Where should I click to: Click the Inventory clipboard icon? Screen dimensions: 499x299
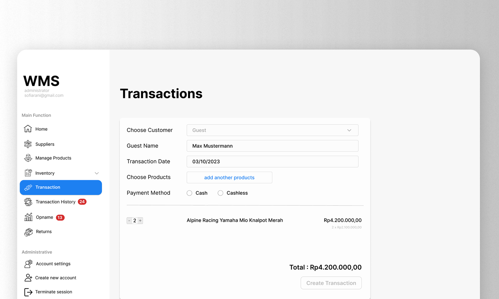coord(28,173)
